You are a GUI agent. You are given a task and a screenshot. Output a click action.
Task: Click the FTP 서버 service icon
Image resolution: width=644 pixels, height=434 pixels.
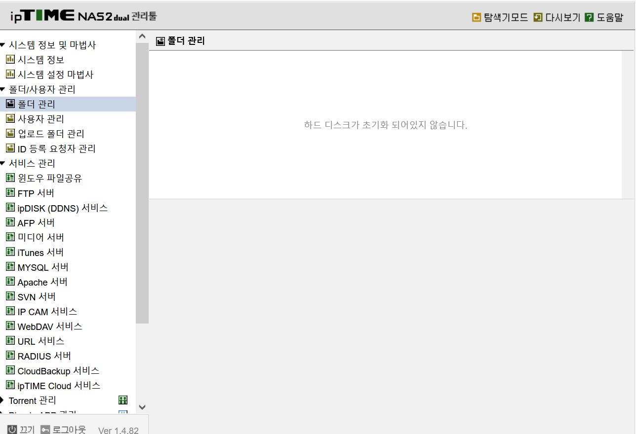click(10, 192)
